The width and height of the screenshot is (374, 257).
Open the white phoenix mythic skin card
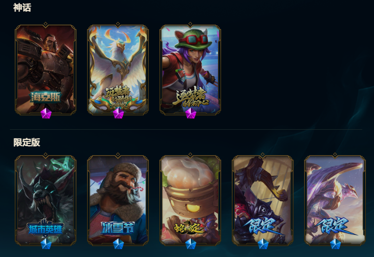(118, 69)
